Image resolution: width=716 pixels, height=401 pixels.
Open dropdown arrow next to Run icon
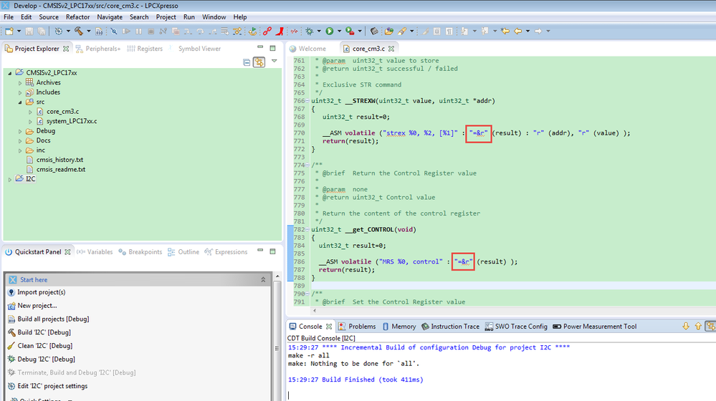tap(339, 31)
